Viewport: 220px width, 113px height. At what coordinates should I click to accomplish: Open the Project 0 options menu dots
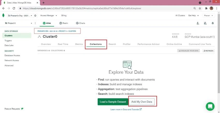(x=35, y=23)
